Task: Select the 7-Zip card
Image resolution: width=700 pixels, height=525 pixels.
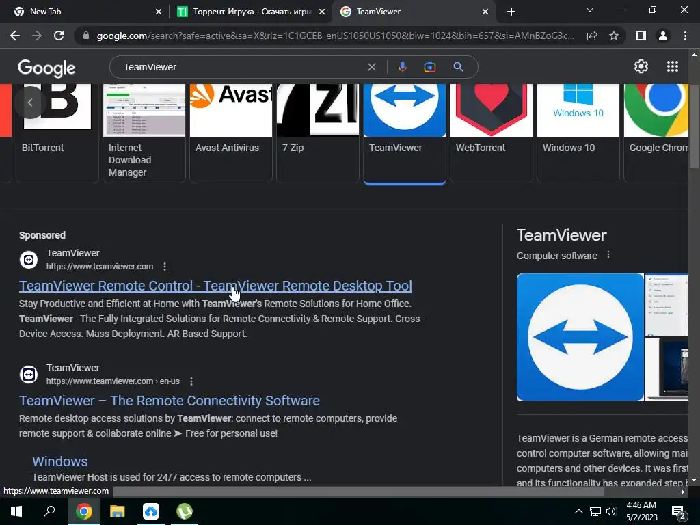Action: coord(317,133)
